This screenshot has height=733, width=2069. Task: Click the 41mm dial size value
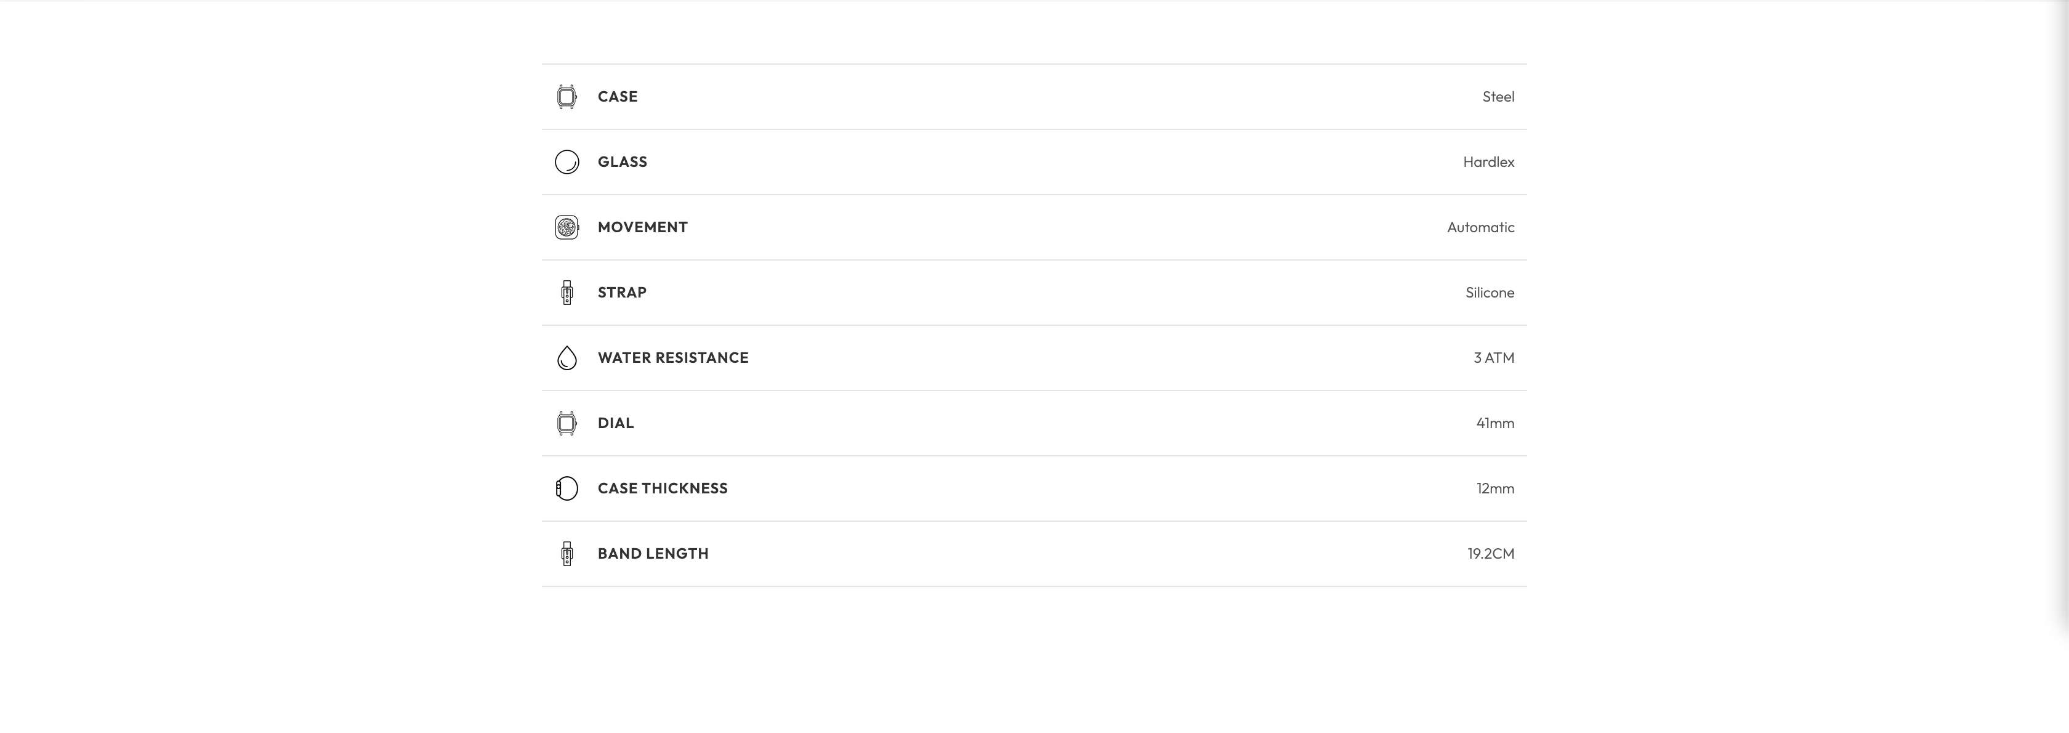click(1494, 424)
